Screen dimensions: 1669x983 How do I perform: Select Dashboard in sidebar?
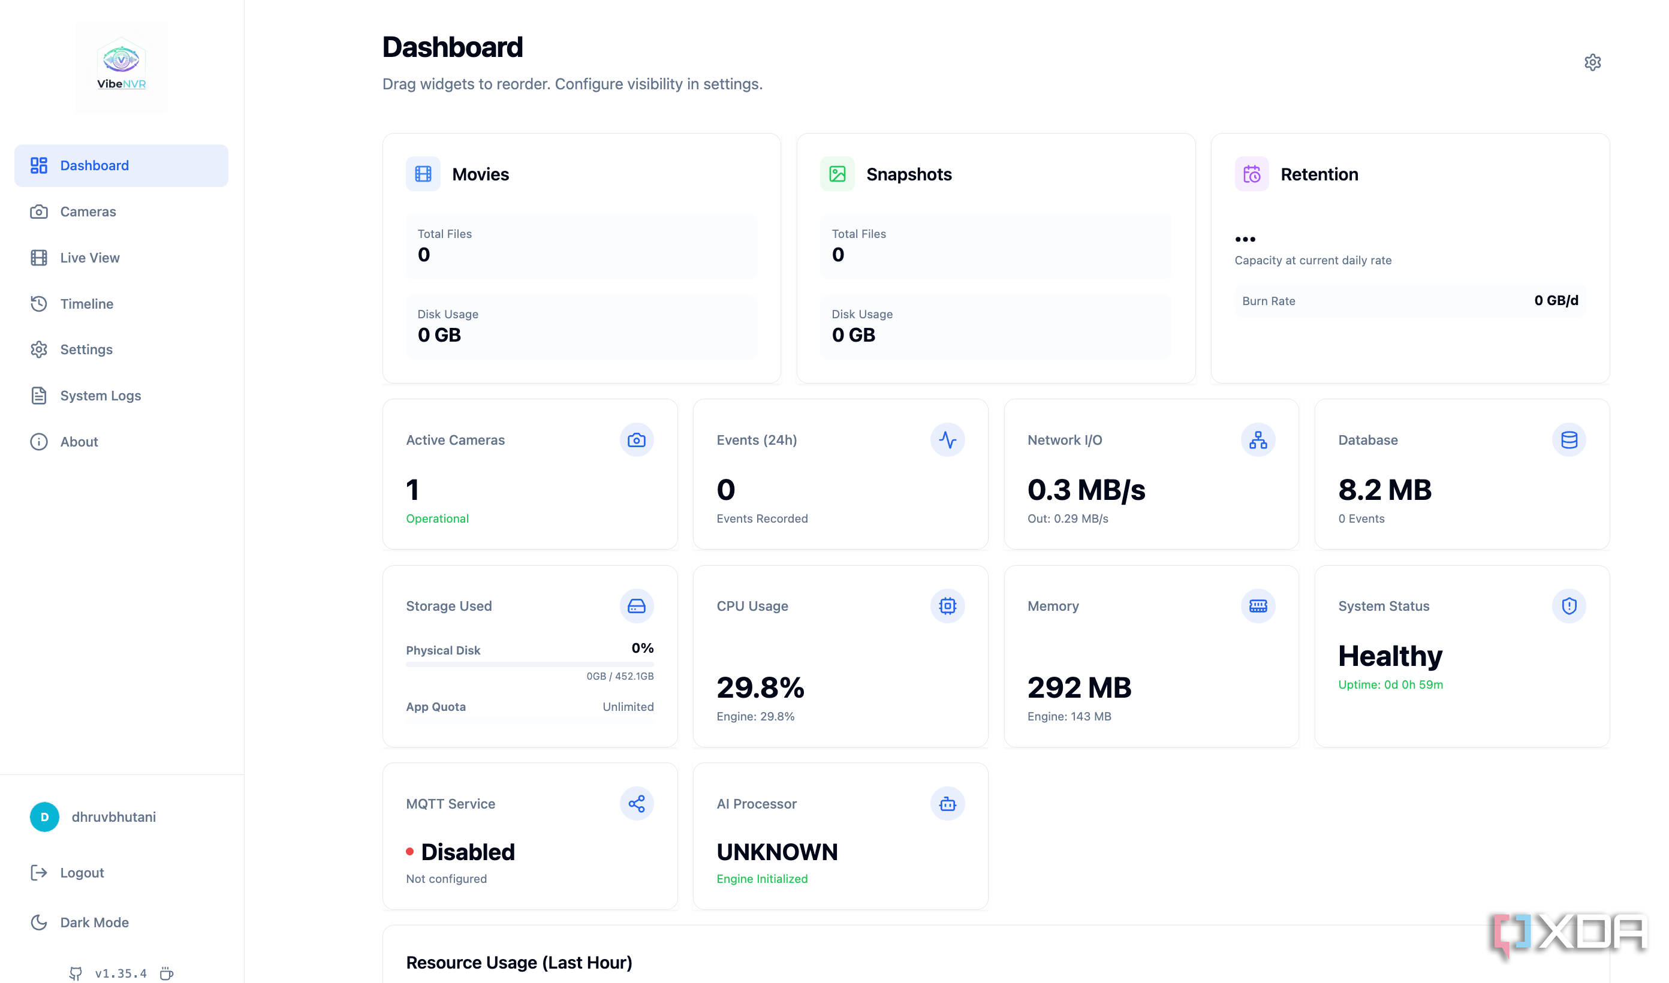(121, 165)
